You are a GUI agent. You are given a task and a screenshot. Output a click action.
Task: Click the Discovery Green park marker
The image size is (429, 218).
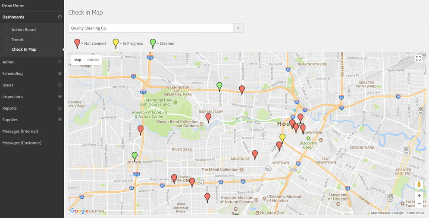[x=308, y=138]
